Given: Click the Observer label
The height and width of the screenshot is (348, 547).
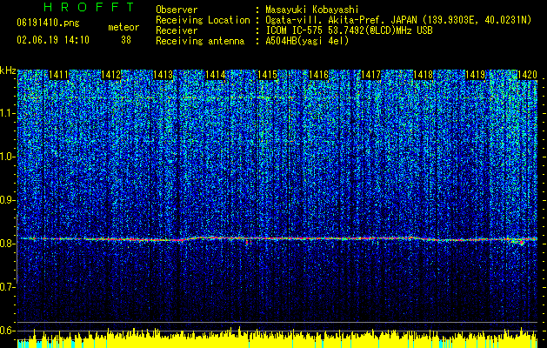Looking at the screenshot, I should click(177, 10).
